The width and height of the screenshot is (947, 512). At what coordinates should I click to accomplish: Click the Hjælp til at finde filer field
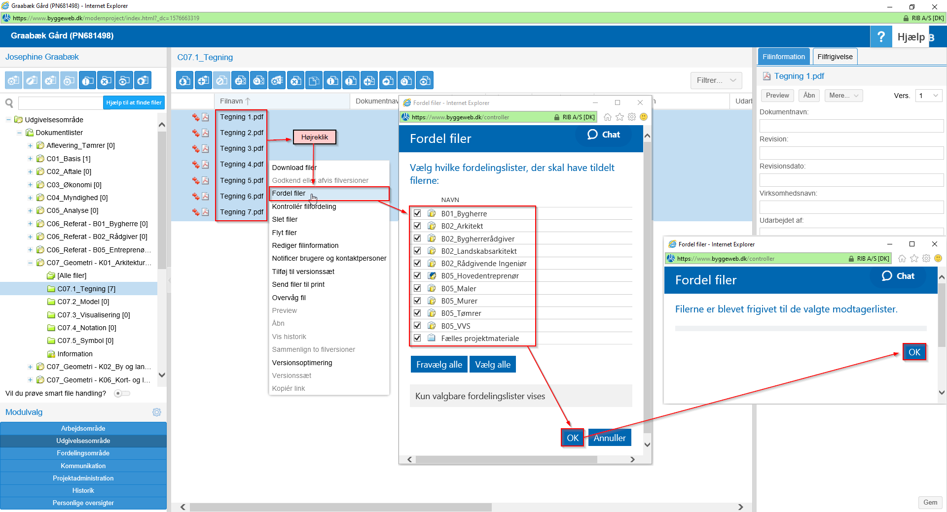(x=134, y=102)
